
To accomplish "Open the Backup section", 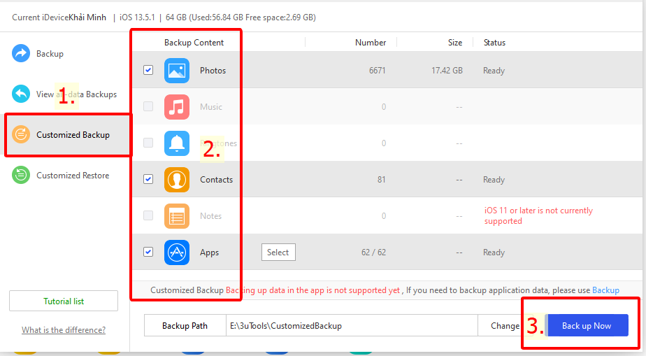I will pos(50,54).
